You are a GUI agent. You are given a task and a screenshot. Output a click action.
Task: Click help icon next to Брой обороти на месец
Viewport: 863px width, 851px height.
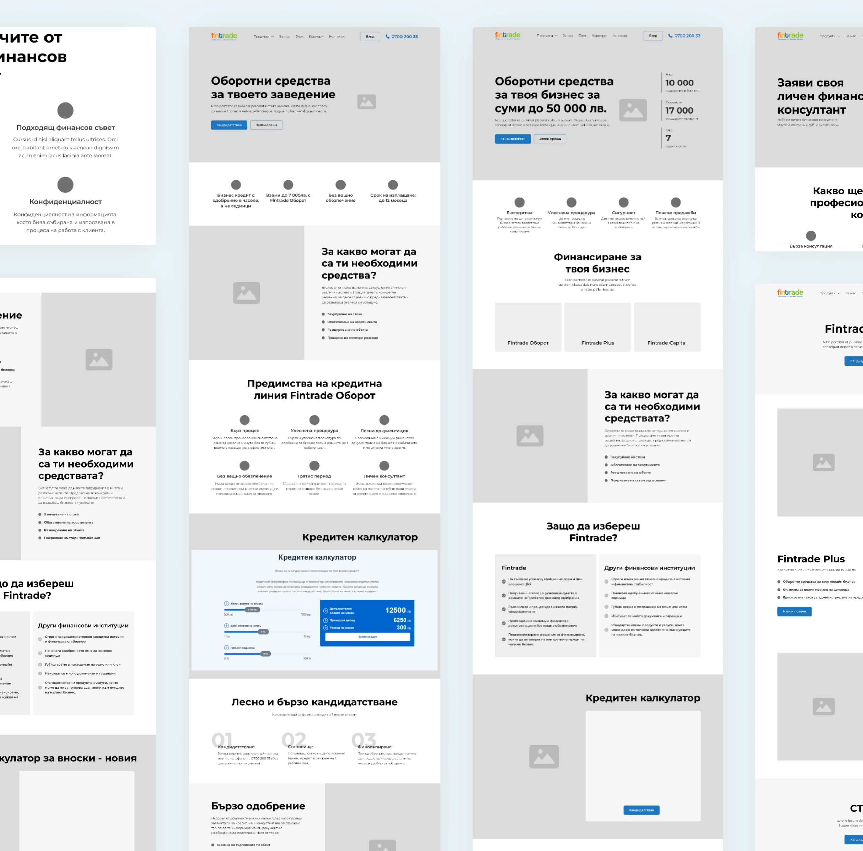[227, 626]
